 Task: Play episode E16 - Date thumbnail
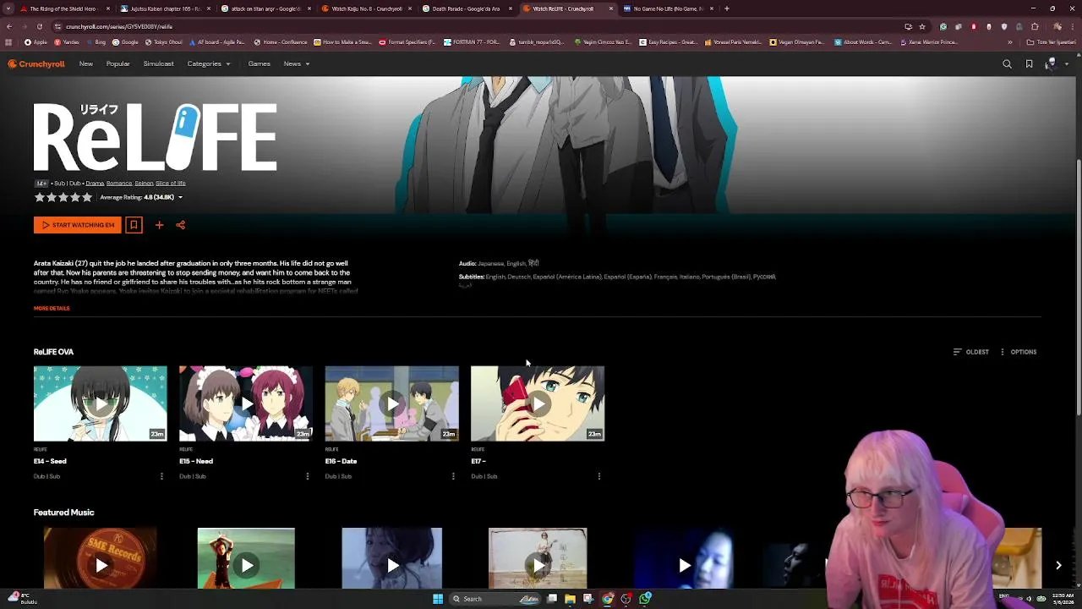[x=391, y=403]
